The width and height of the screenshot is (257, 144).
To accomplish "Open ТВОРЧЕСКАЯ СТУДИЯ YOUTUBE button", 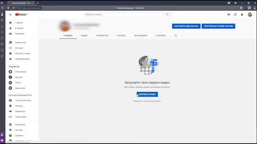I will 218,26.
